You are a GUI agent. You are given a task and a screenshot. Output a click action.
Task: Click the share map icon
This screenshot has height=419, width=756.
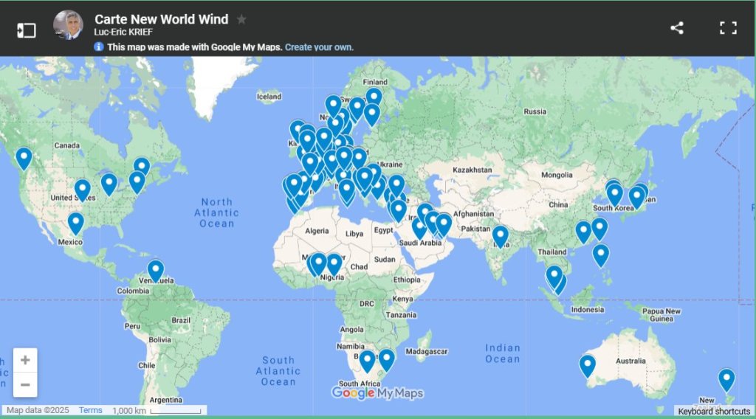point(676,28)
